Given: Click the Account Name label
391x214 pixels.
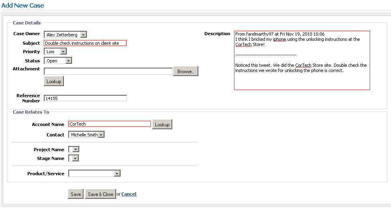Looking at the screenshot, I should 48,124.
